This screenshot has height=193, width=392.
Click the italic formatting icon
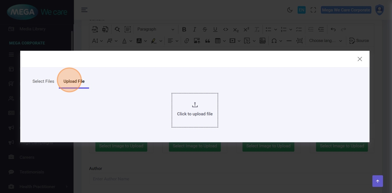[195, 29]
